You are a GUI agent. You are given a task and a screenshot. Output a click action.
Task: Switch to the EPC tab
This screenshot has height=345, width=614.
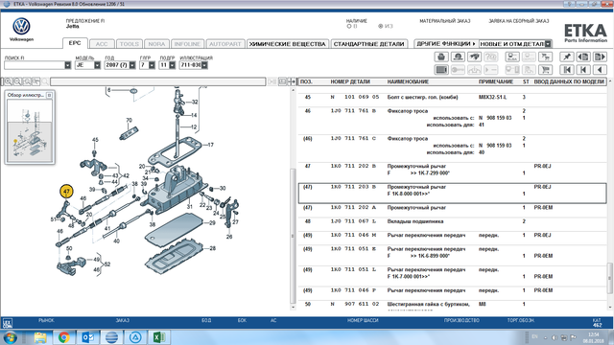point(75,43)
